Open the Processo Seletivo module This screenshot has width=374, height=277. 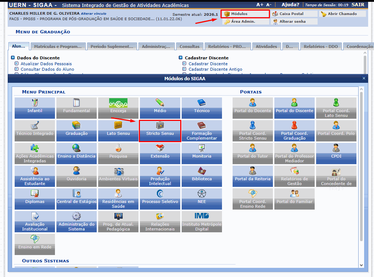tap(160, 199)
